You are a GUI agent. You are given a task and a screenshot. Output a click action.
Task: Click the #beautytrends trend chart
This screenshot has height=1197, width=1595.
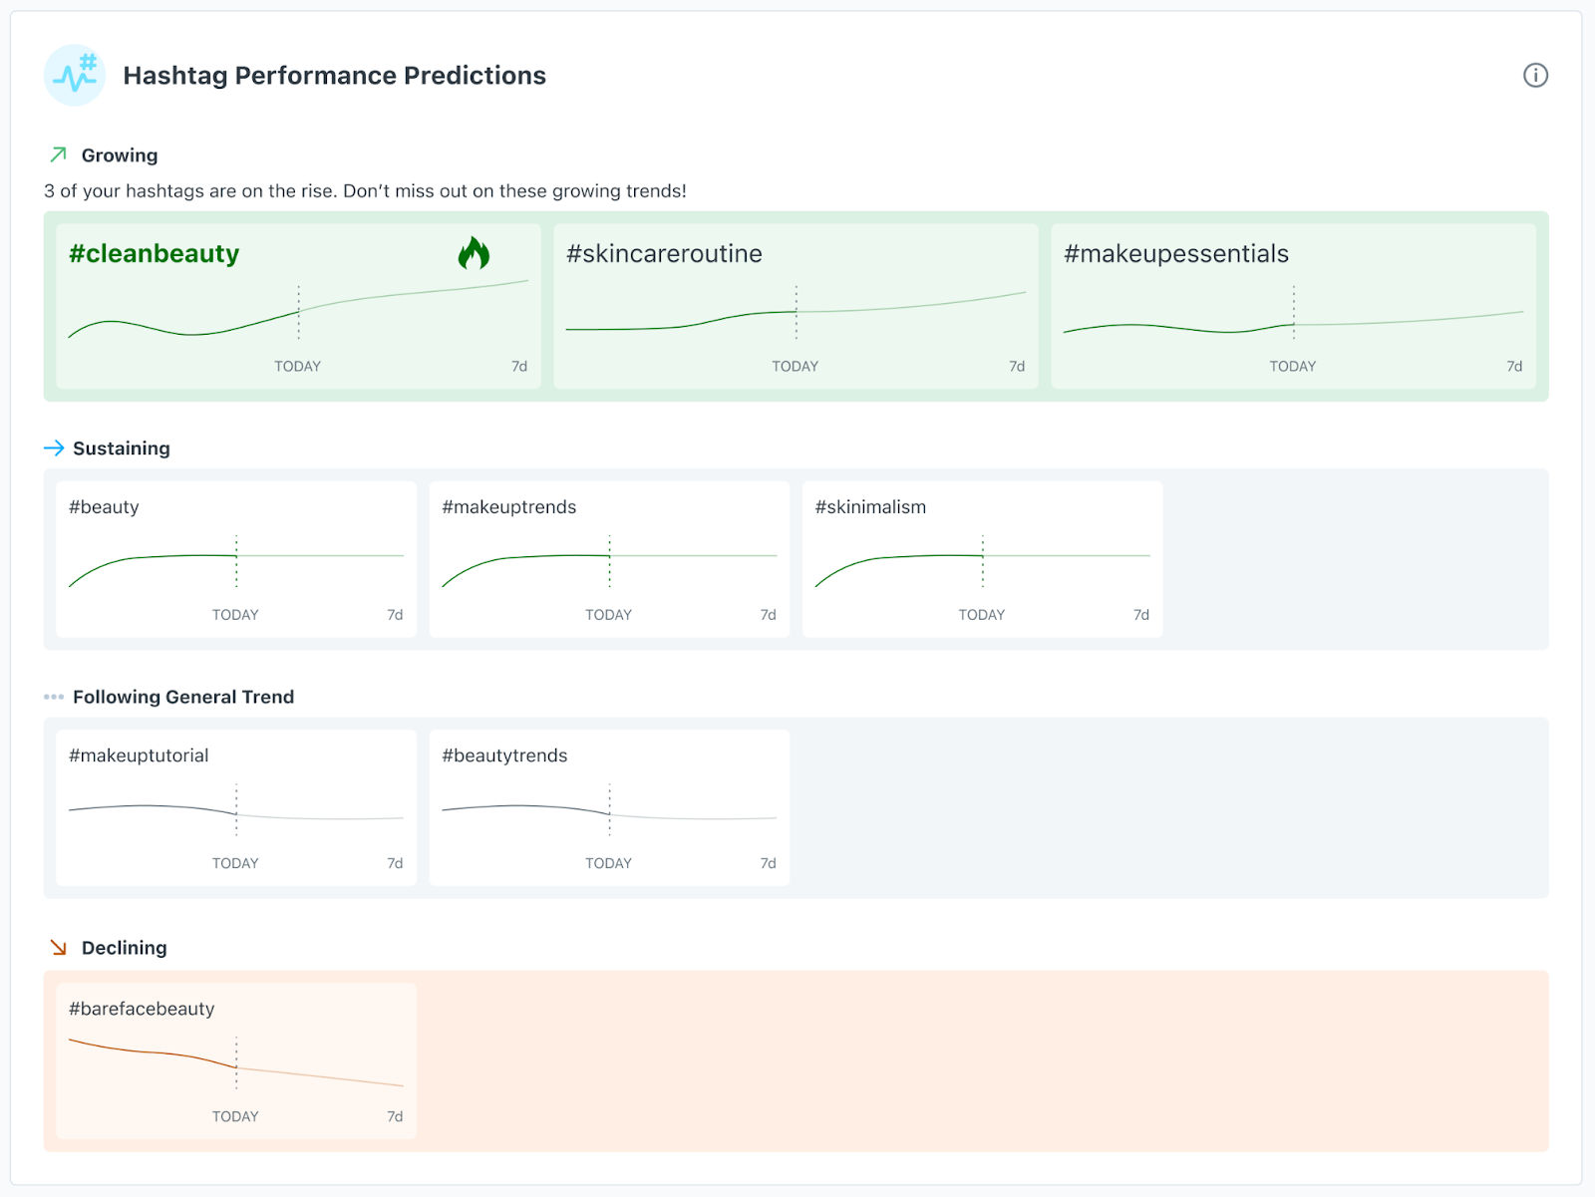609,811
